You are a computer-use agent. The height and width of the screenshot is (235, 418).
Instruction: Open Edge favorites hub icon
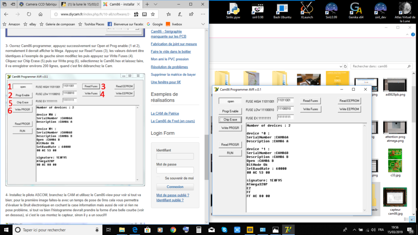pyautogui.click(x=168, y=14)
